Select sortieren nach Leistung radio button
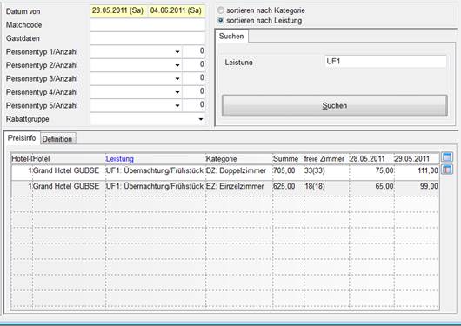Screen dimensions: 461x326 coord(221,21)
